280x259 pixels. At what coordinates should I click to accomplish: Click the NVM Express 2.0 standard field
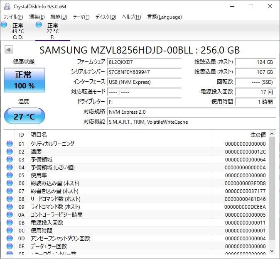pos(191,112)
